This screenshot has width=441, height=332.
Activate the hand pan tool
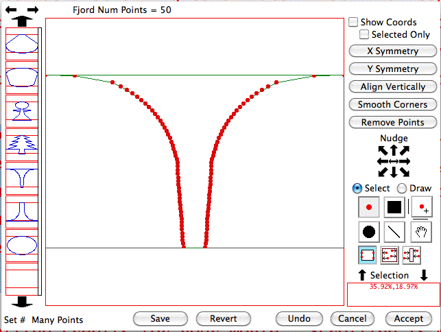420,231
